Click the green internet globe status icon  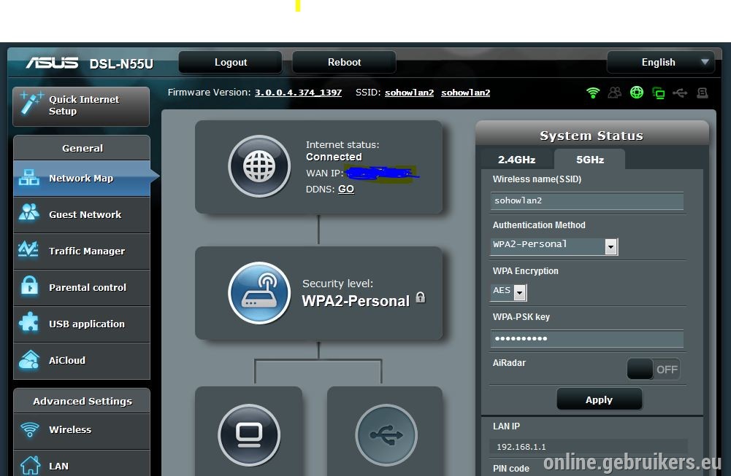636,93
